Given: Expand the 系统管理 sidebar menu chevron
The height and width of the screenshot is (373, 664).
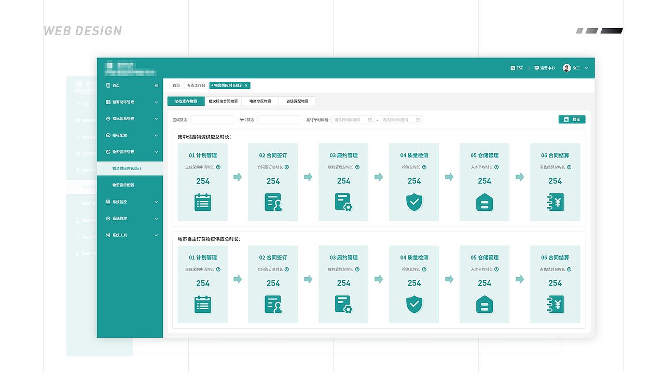Looking at the screenshot, I should (x=156, y=219).
